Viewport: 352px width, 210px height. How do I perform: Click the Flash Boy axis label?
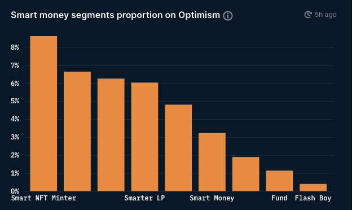pyautogui.click(x=313, y=198)
